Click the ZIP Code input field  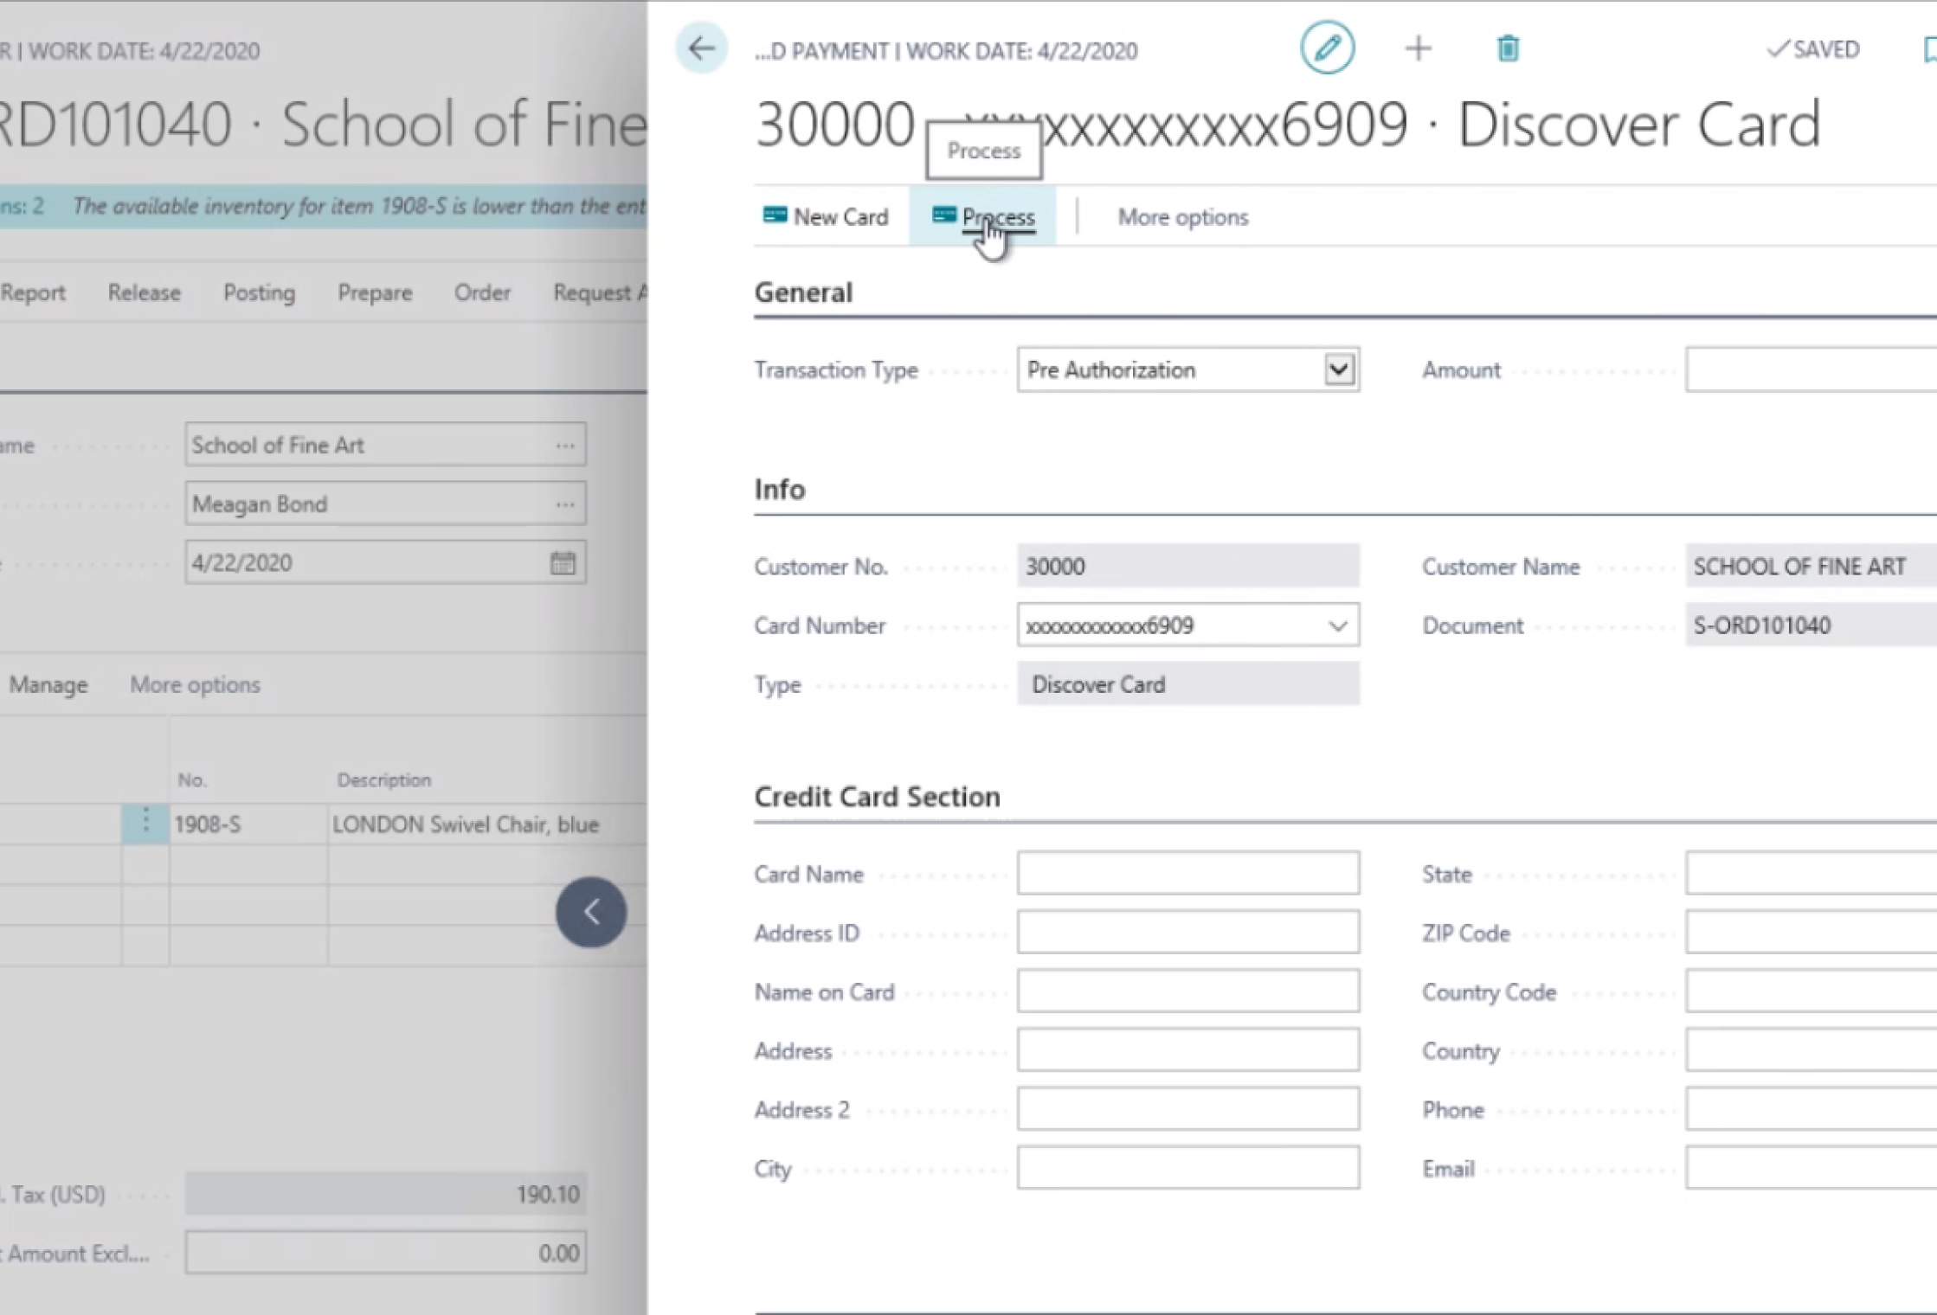(1811, 932)
